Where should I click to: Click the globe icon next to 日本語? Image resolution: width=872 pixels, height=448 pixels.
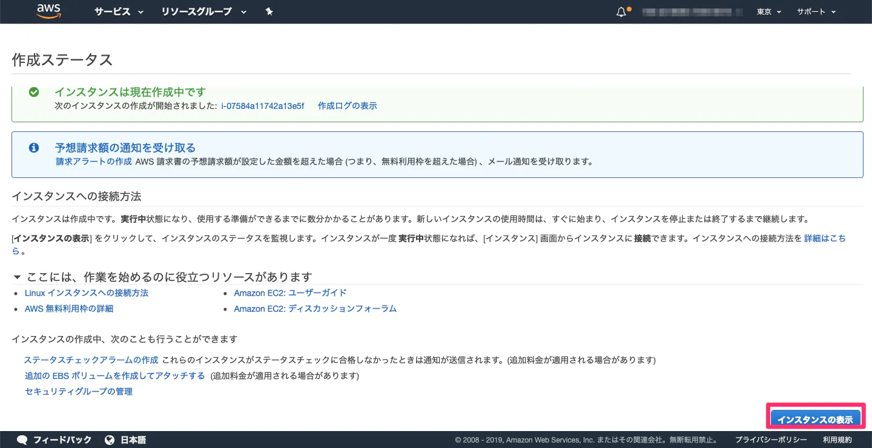(110, 440)
